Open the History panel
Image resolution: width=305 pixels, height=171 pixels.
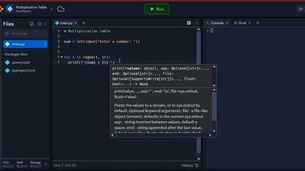(190, 165)
